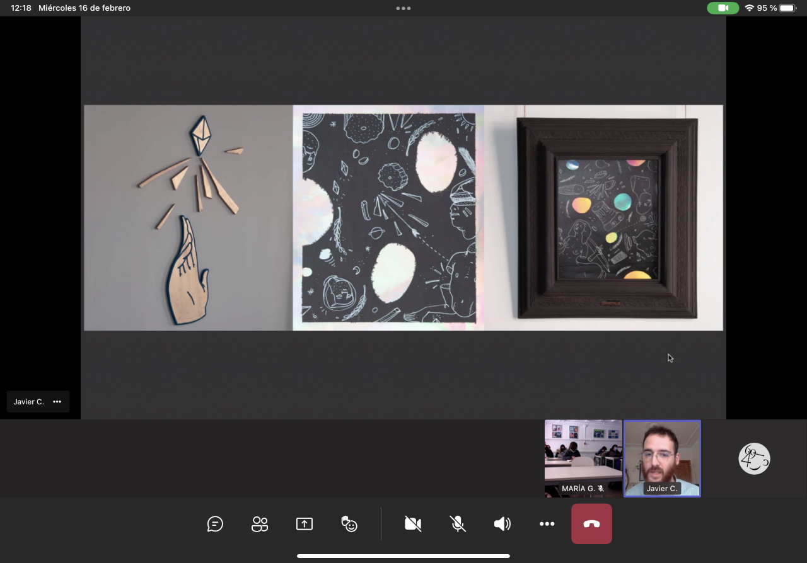Tap muted mic icon beside MARÍA G.
The width and height of the screenshot is (807, 563).
(601, 489)
